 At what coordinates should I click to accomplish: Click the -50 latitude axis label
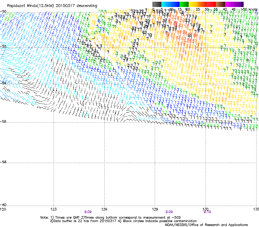click(x=3, y=12)
